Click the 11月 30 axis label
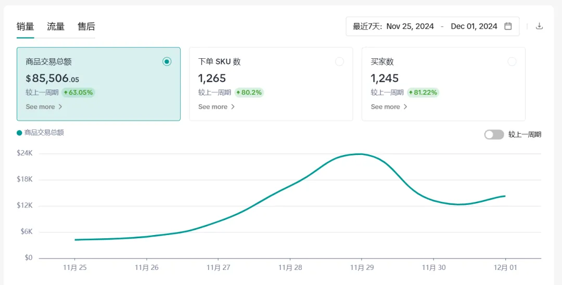 coord(433,268)
